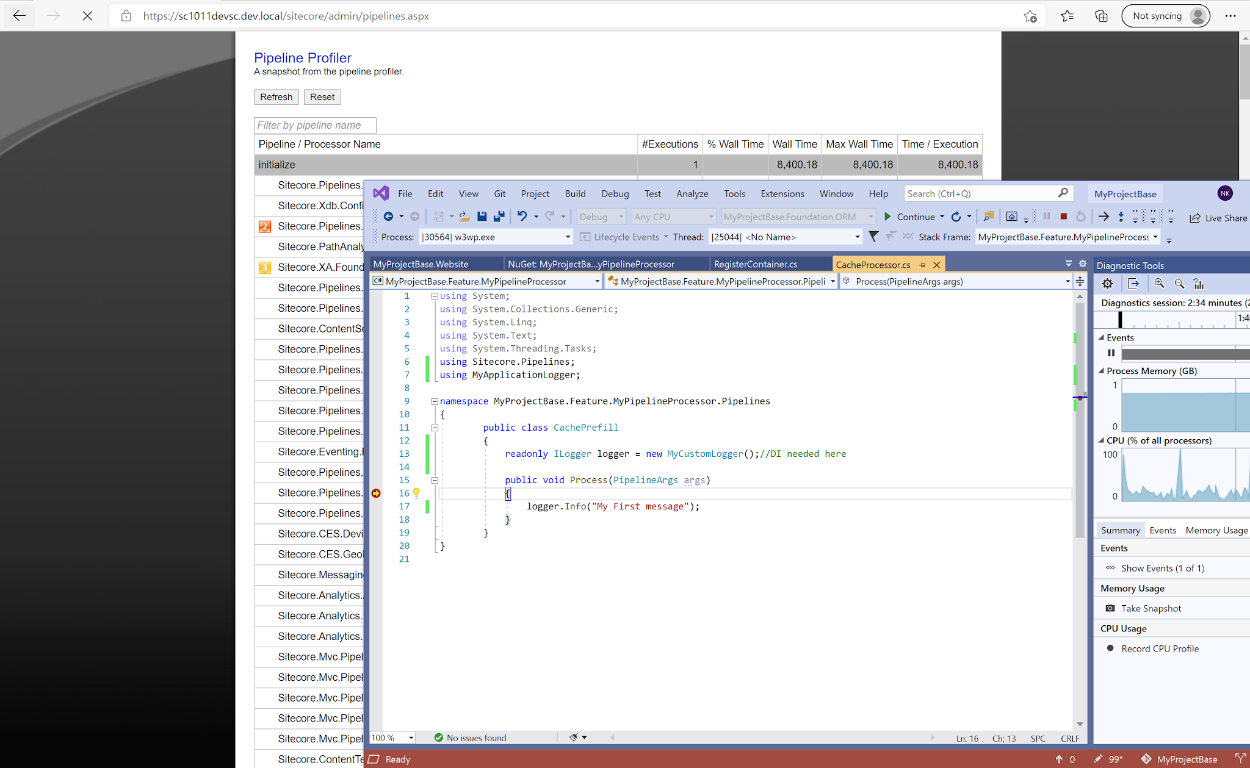Collapse the Process Memory (GB) graph
The height and width of the screenshot is (768, 1250).
[x=1101, y=370]
